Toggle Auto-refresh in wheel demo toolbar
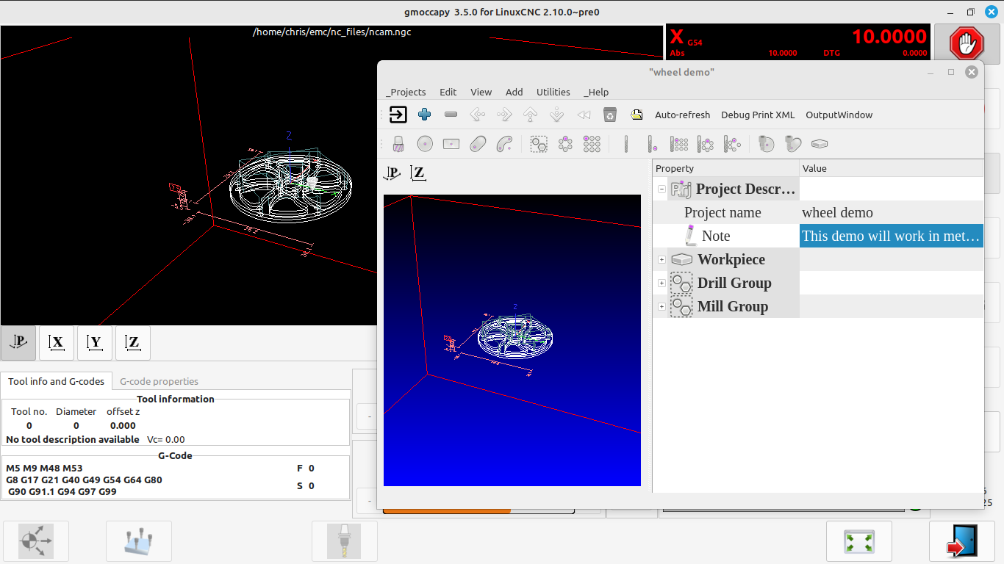 point(682,115)
